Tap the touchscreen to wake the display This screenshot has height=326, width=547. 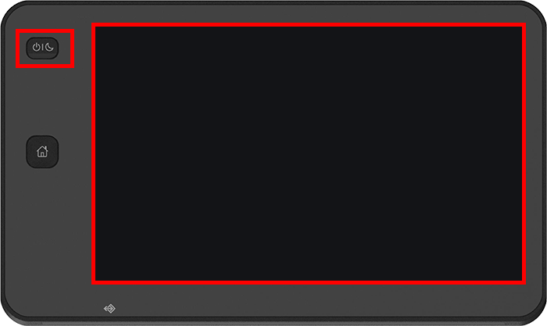[309, 153]
